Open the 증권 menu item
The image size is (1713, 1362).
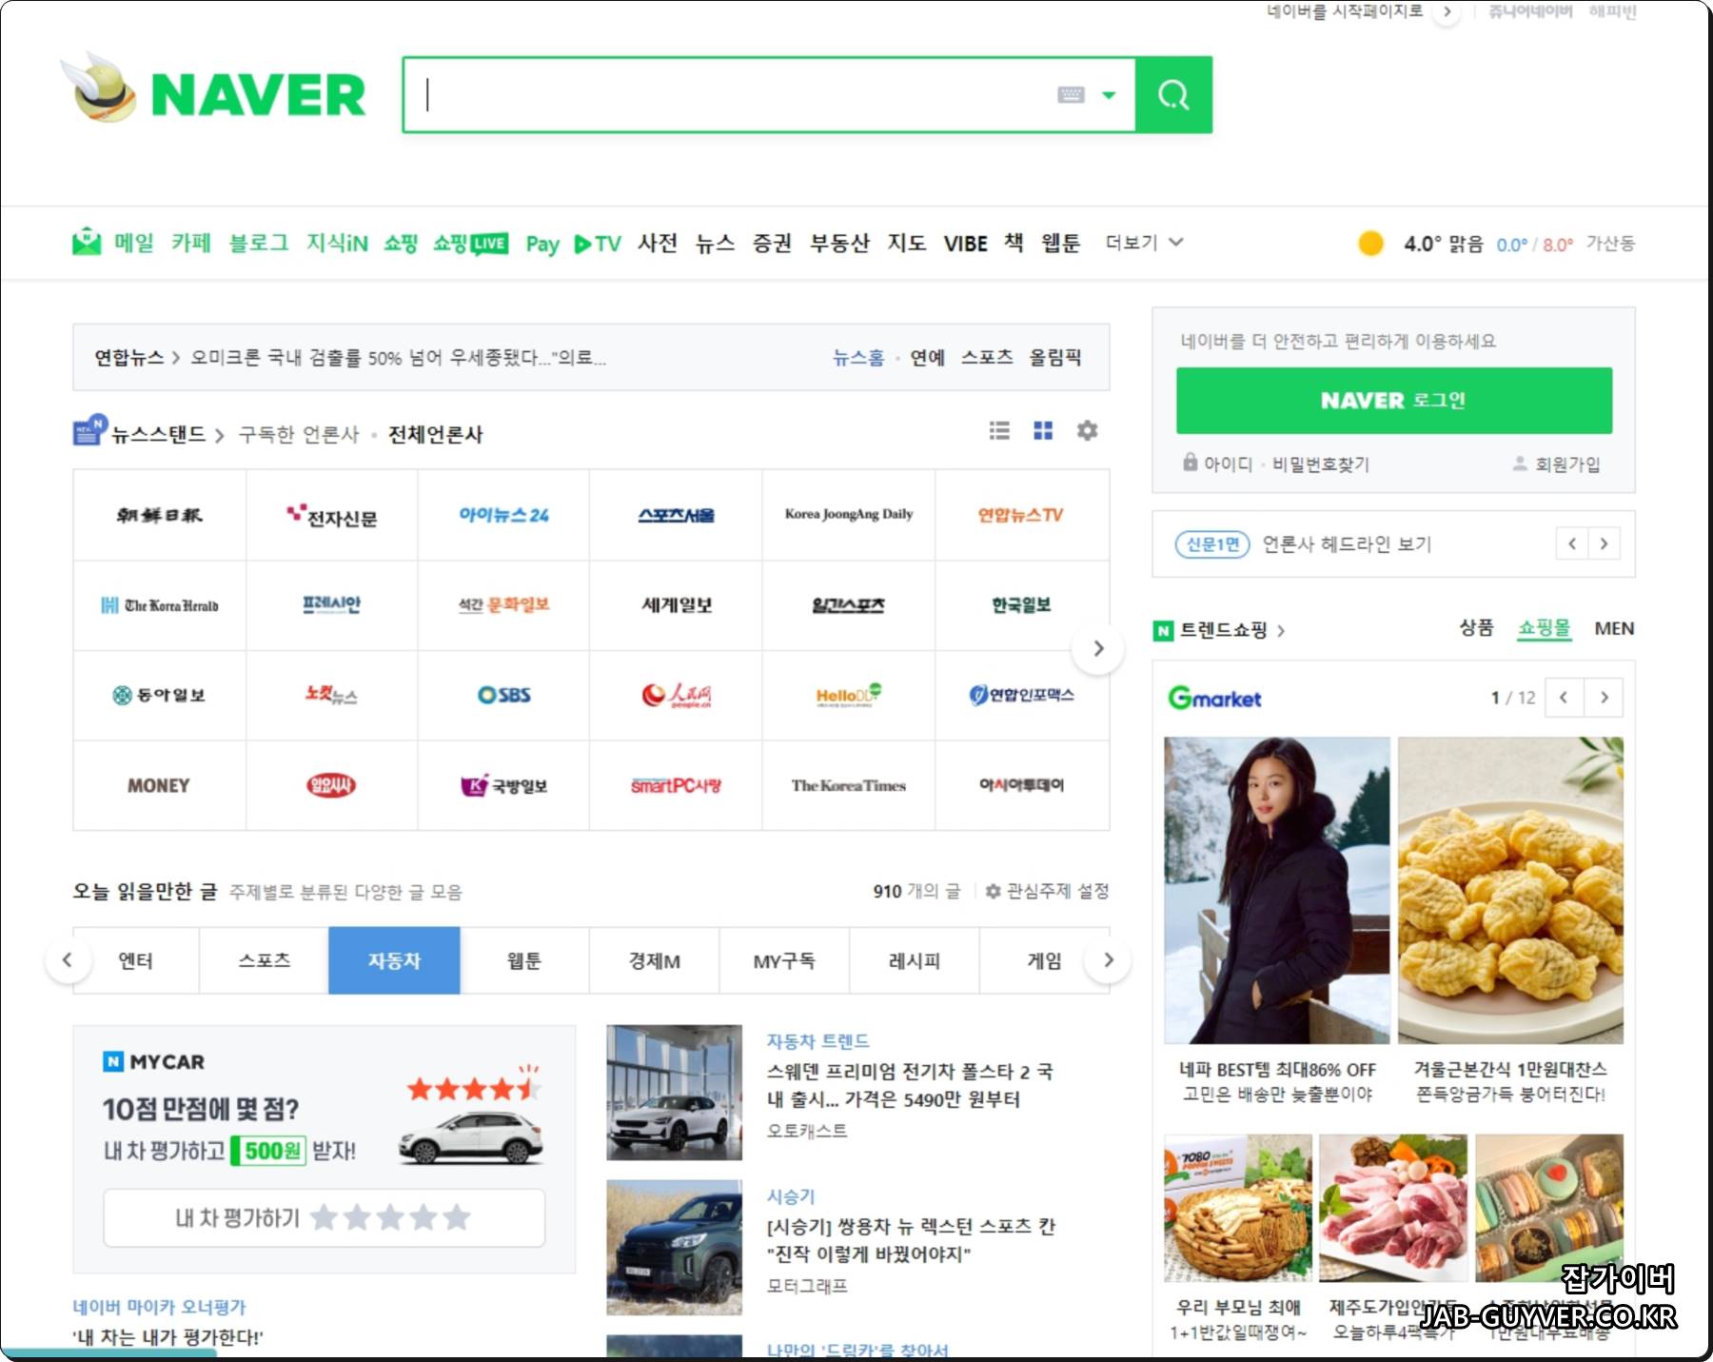(772, 243)
